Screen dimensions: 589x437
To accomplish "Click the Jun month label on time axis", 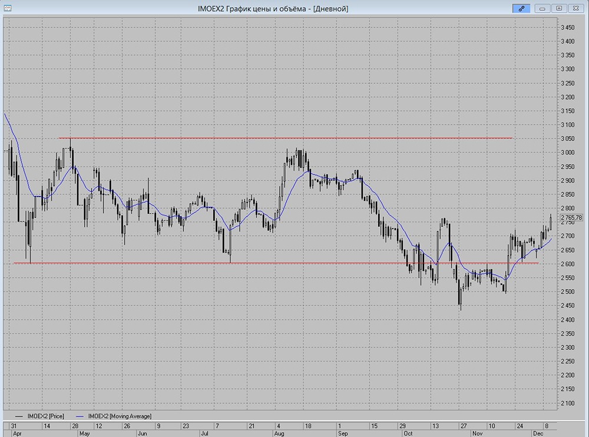I will (x=142, y=433).
